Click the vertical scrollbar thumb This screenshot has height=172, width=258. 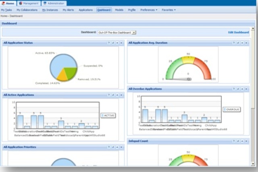(x=253, y=69)
